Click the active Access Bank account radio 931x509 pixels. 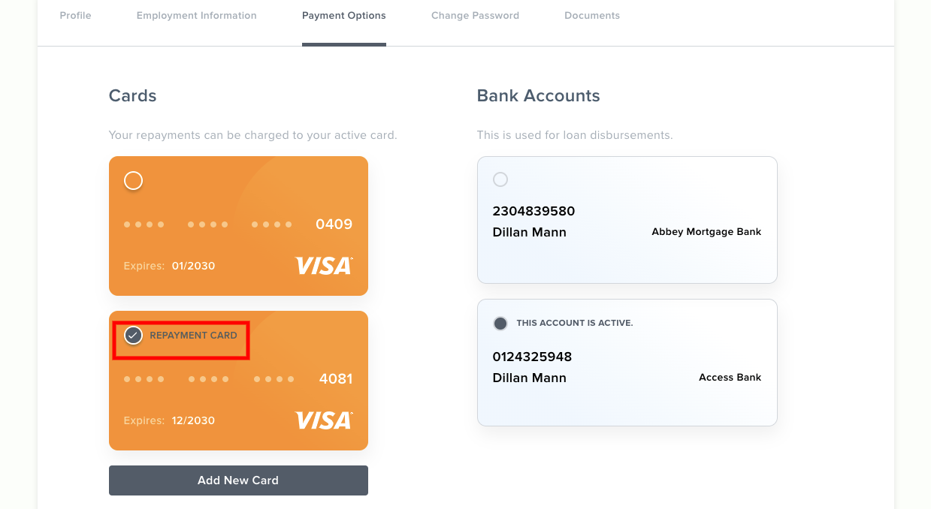pos(500,324)
